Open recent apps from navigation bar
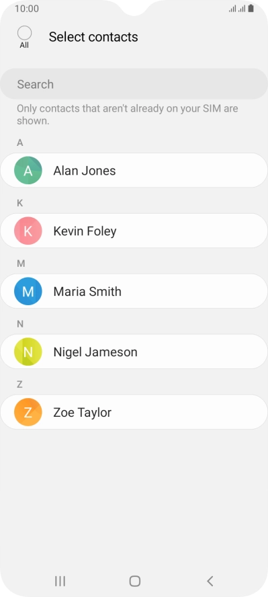Screen dimensions: 268x597 coord(60,581)
